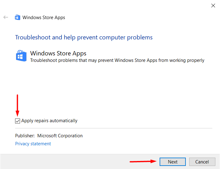Click the red arrow pointing down at the checkbox
The width and height of the screenshot is (220, 169).
18,105
